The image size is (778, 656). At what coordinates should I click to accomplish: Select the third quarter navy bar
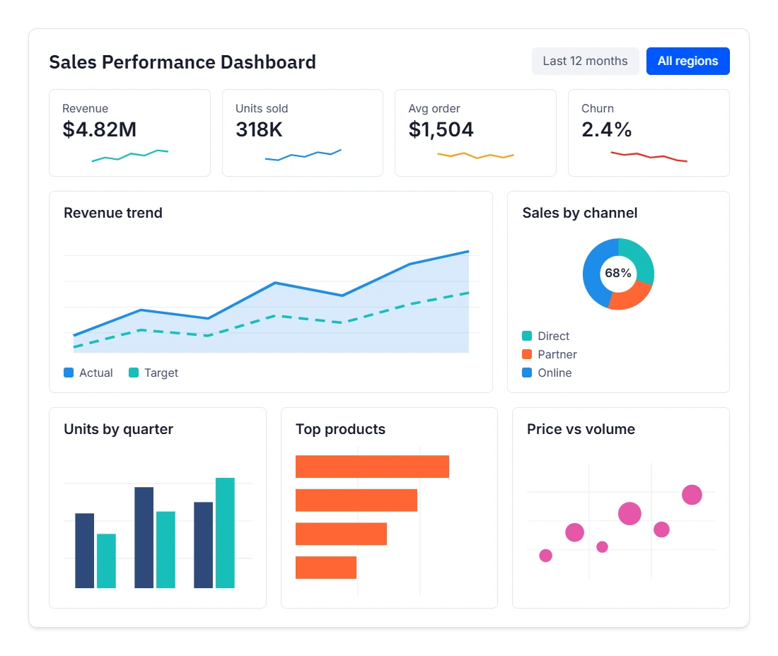(204, 545)
